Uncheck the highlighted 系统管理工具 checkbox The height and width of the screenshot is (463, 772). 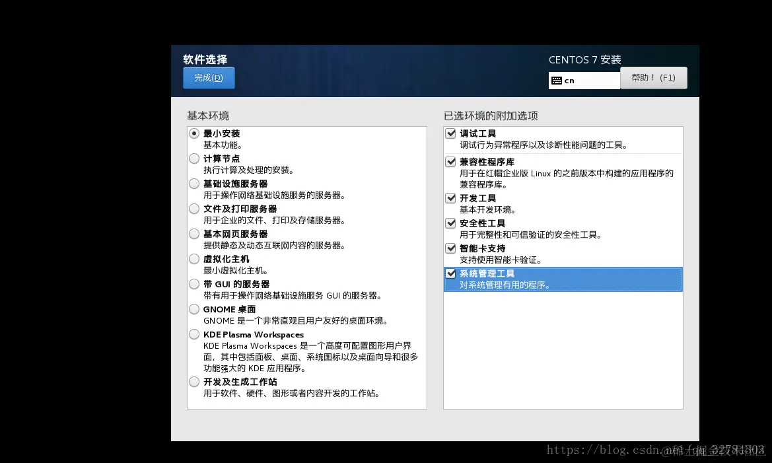[x=450, y=273]
